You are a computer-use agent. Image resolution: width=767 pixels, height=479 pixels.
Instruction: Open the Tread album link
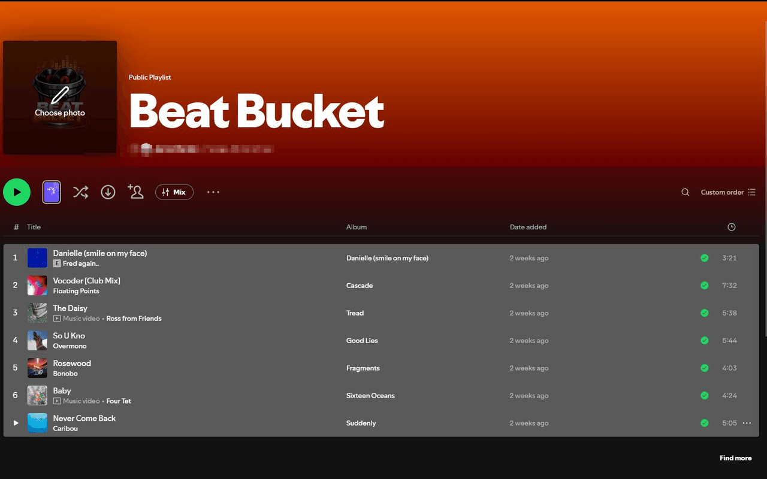point(355,313)
